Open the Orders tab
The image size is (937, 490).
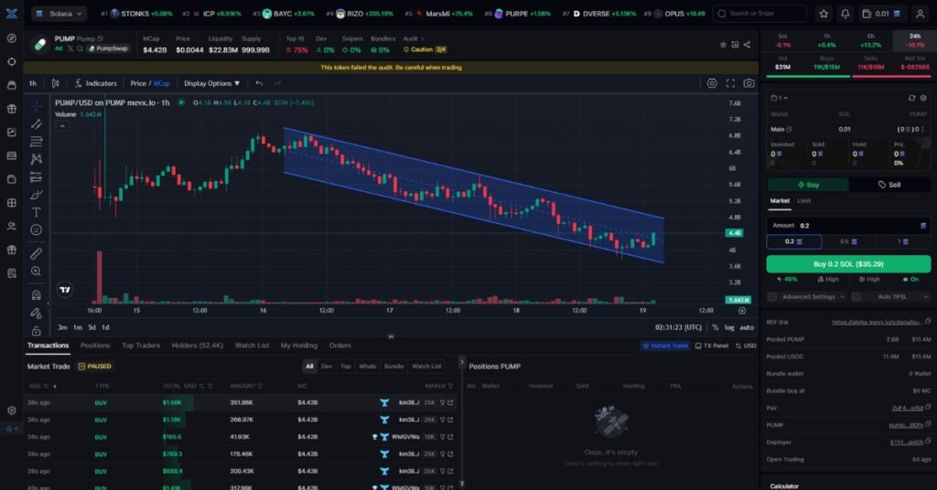[x=340, y=346]
